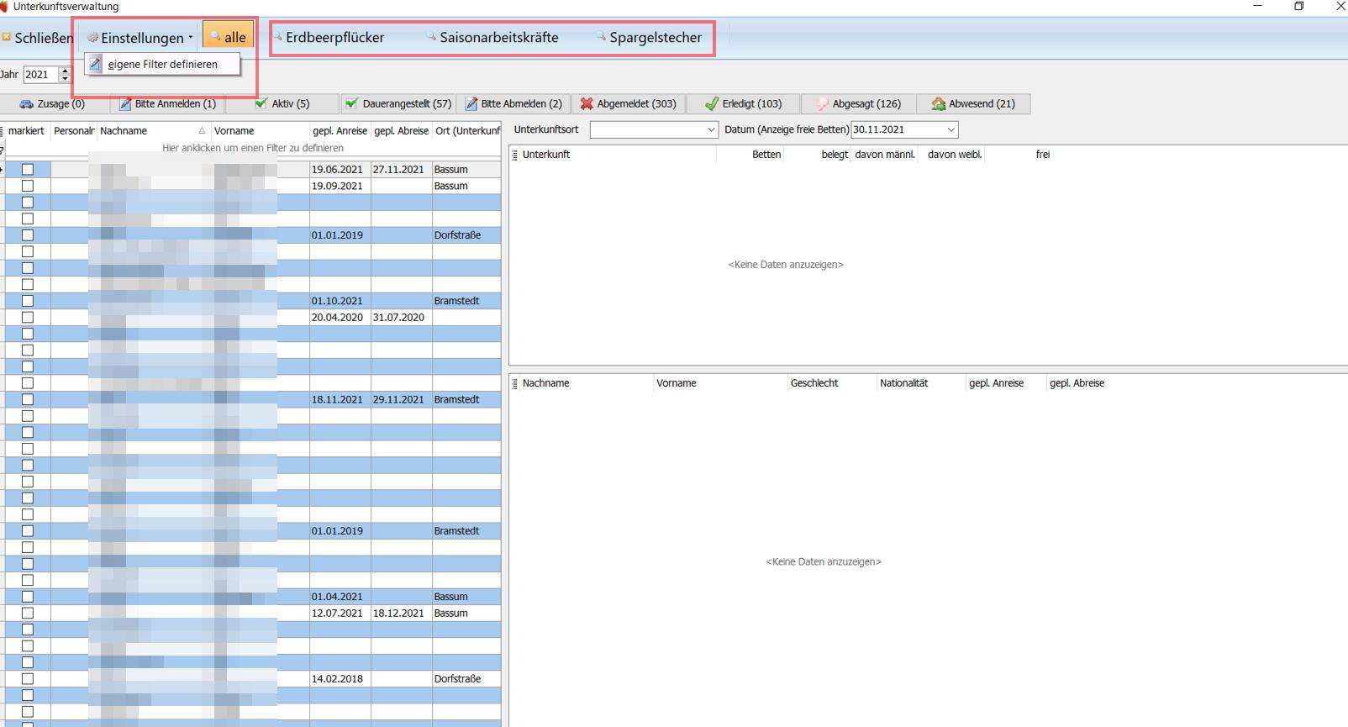
Task: Switch to the Zusage (0) tab
Action: 52,103
